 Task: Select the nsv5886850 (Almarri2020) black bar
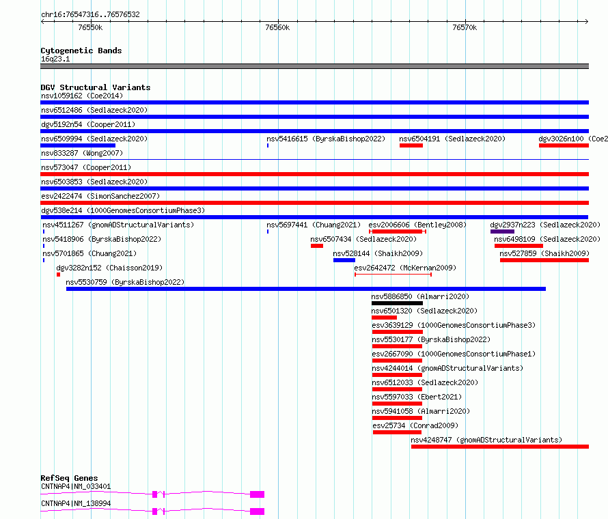(397, 303)
